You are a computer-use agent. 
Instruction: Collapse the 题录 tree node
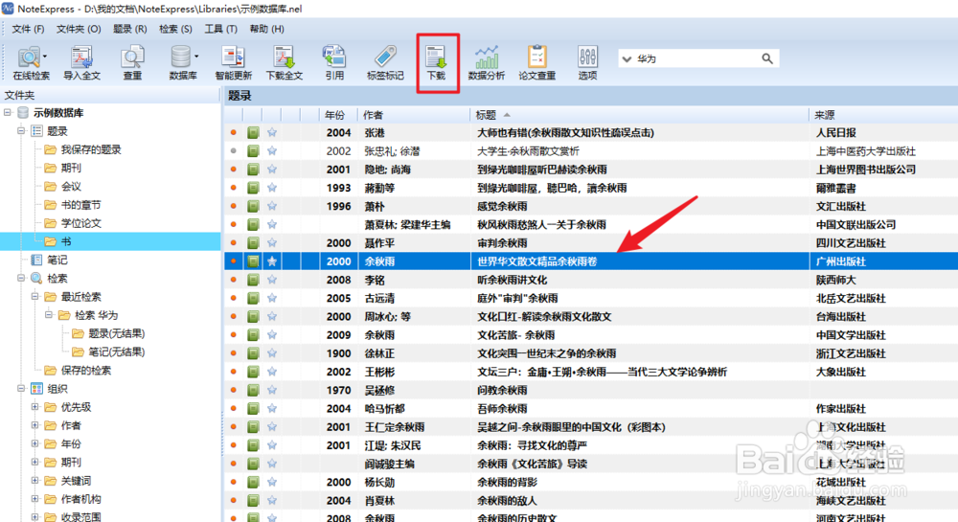tap(21, 130)
